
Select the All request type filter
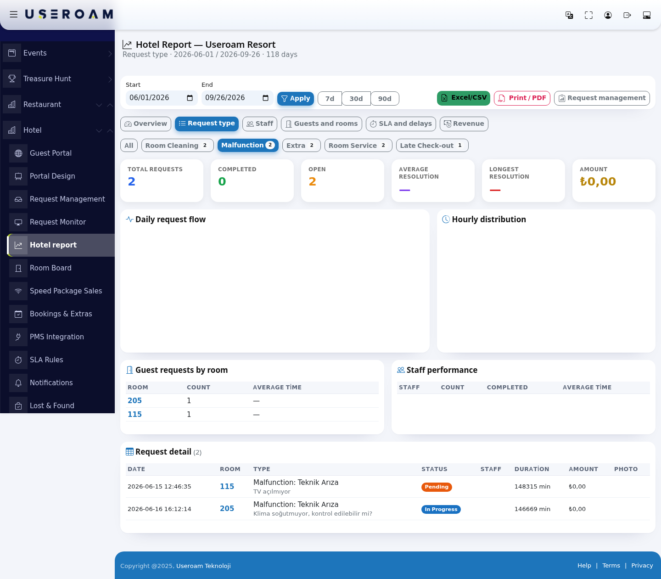click(129, 146)
